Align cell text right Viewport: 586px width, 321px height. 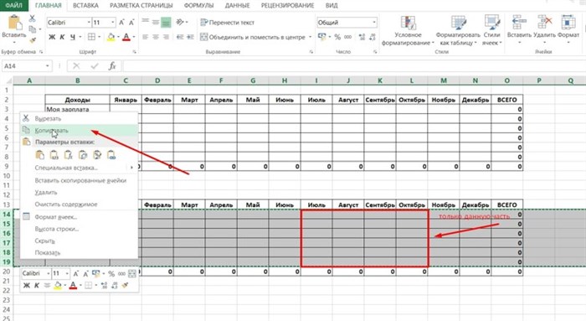pos(166,37)
